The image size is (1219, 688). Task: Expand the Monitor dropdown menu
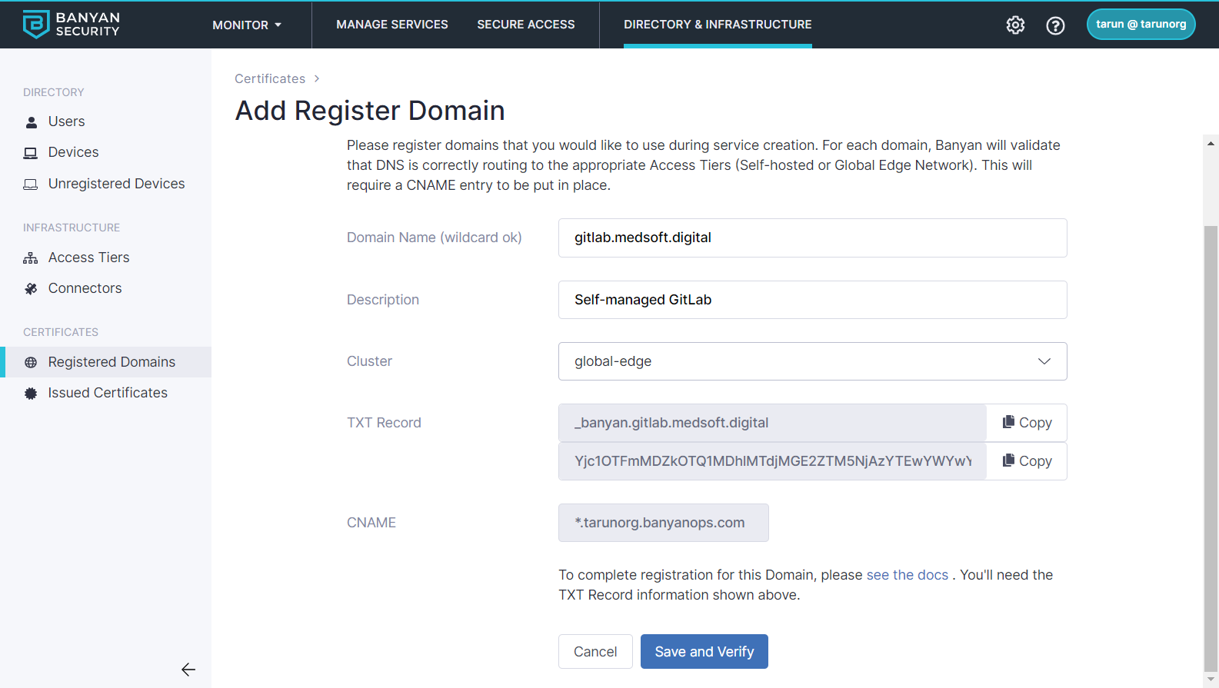click(247, 25)
